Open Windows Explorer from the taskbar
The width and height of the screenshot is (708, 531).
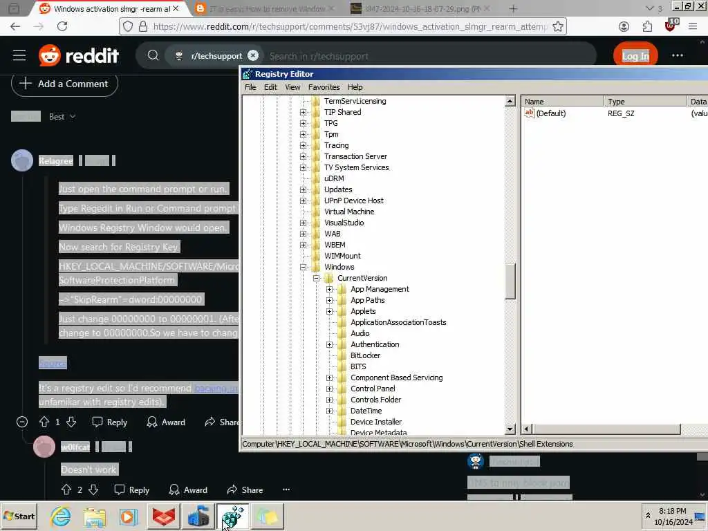click(x=94, y=516)
